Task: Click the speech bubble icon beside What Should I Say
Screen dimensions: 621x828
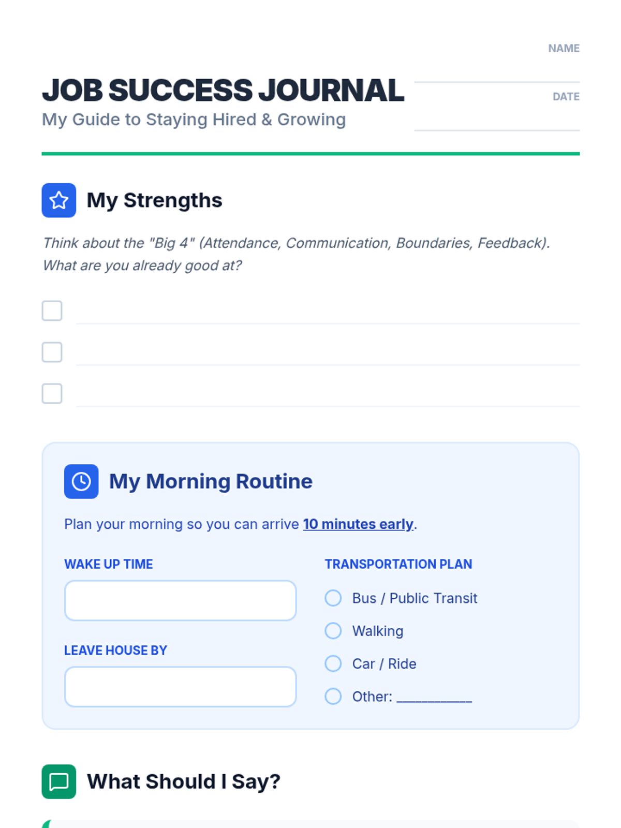Action: (x=59, y=781)
